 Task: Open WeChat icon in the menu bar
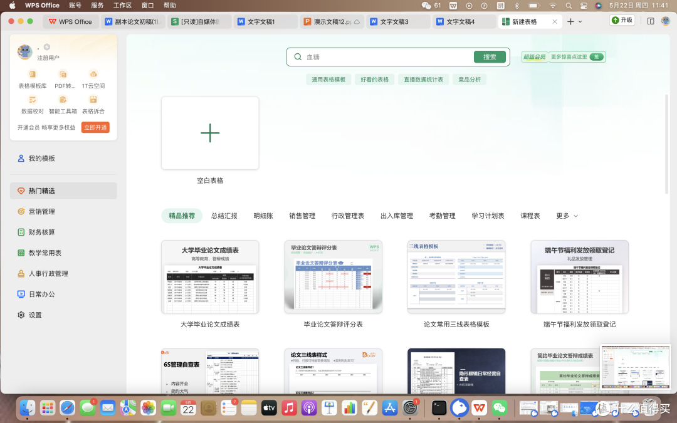click(x=426, y=6)
